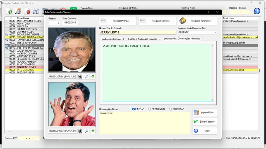Select row 00017 ANA VITÓRIA
The width and height of the screenshot is (266, 149).
point(24,24)
